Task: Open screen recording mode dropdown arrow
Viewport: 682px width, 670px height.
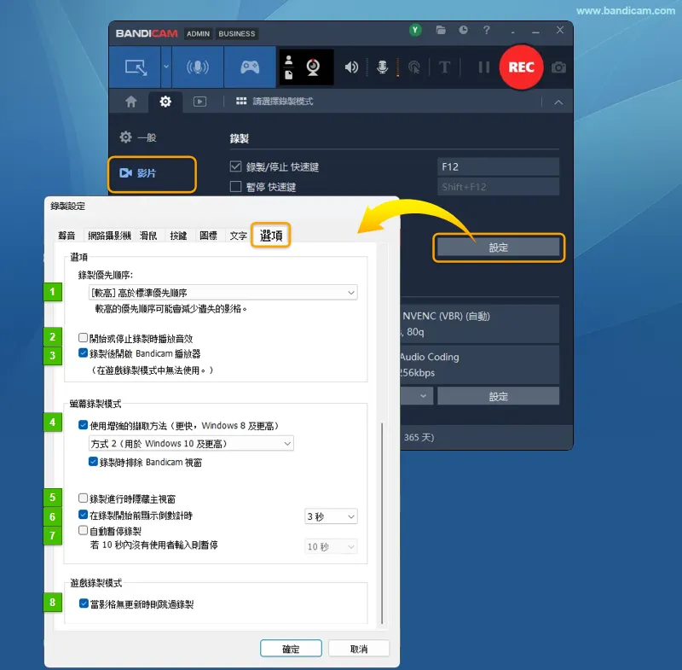Action: pyautogui.click(x=166, y=67)
